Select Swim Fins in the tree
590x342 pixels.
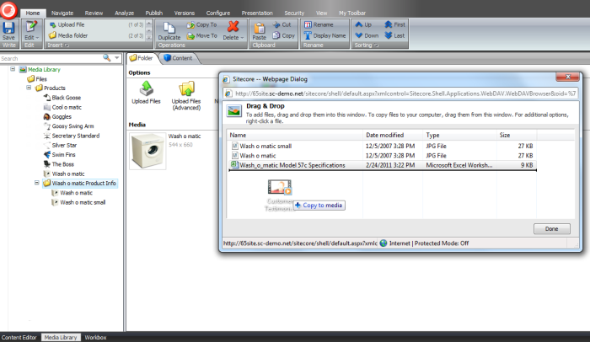[x=60, y=155]
